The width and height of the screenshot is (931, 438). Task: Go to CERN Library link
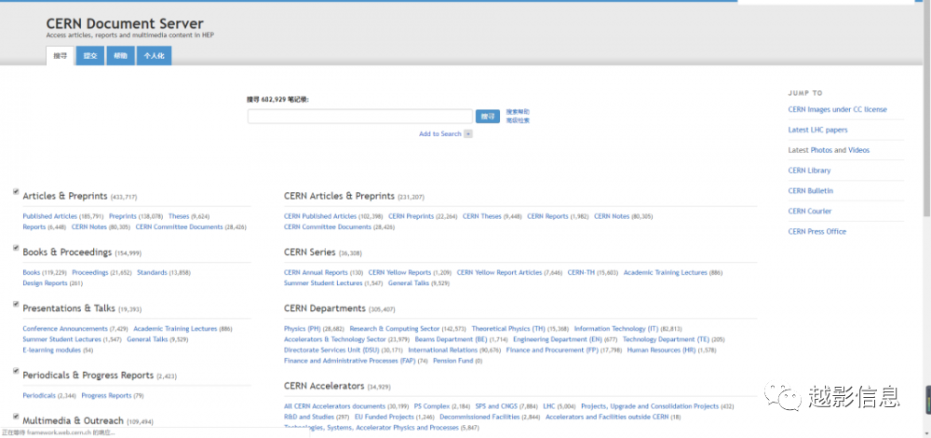point(809,171)
